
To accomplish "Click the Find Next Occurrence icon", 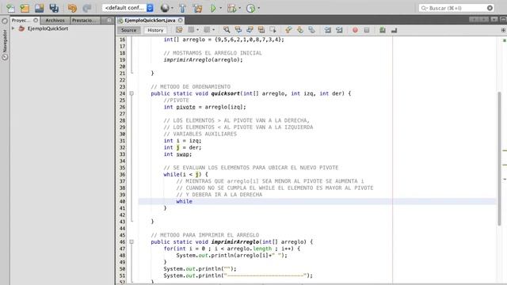I will [x=250, y=30].
